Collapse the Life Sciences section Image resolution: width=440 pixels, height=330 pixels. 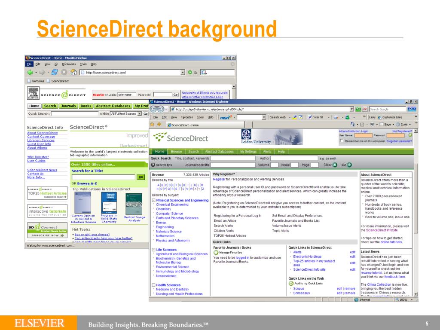pyautogui.click(x=153, y=250)
